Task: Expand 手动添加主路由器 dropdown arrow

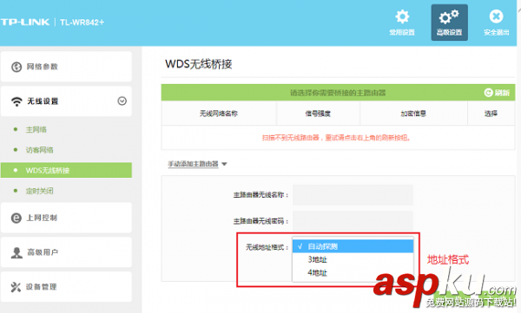Action: pos(224,164)
